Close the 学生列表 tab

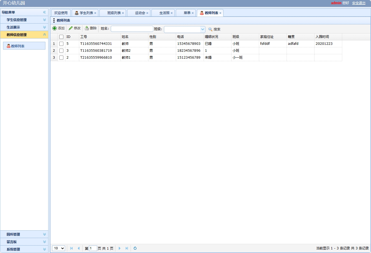pos(95,13)
